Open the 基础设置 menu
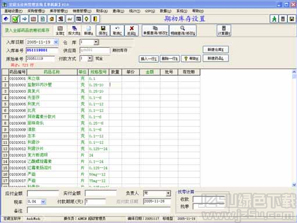 coord(13,11)
